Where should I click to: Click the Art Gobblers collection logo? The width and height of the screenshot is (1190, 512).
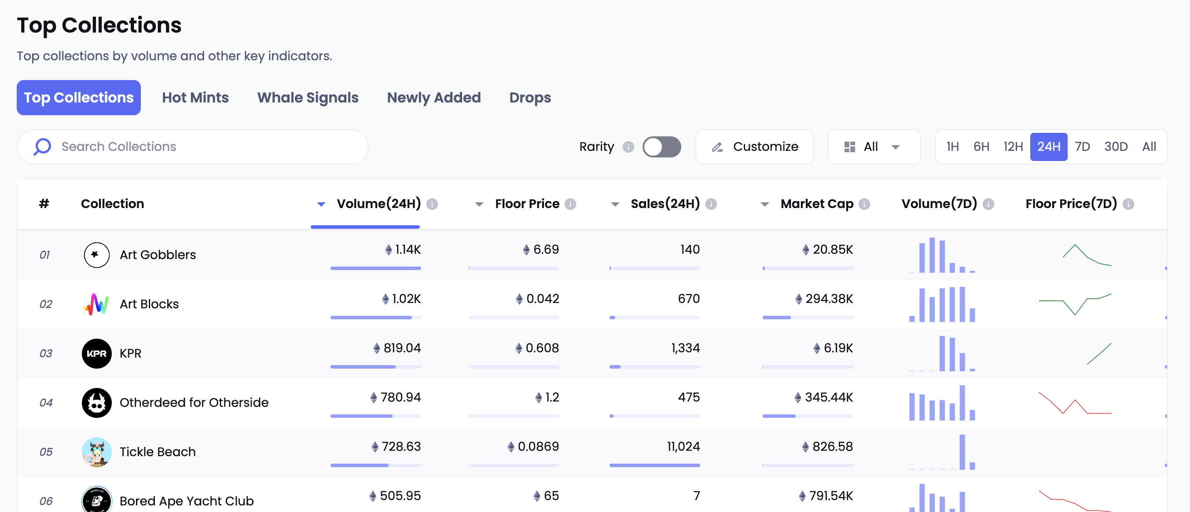(x=96, y=254)
